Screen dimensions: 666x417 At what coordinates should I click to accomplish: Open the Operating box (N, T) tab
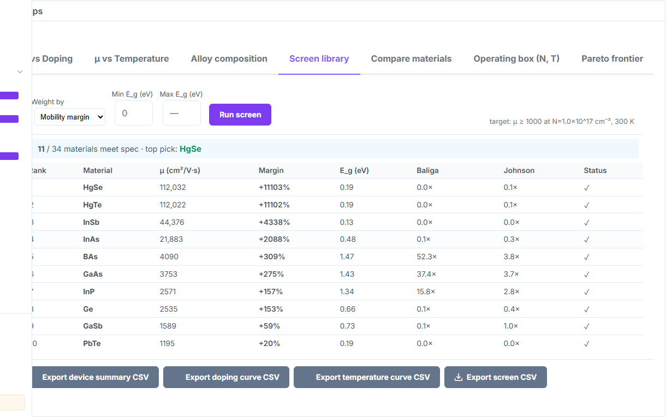(516, 59)
